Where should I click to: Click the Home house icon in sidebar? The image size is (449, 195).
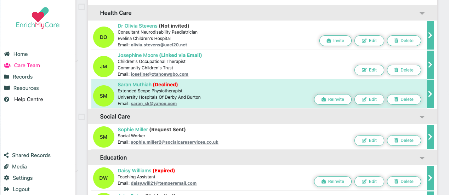click(x=6, y=54)
